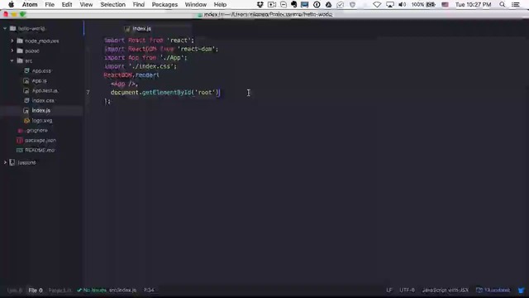Open the Window menu

point(196,4)
